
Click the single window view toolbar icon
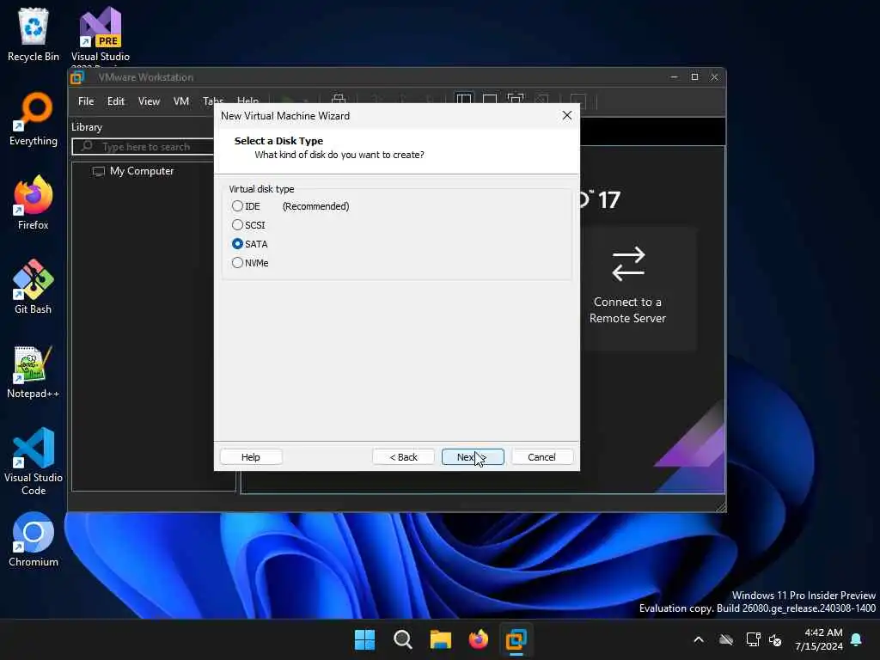pos(489,100)
